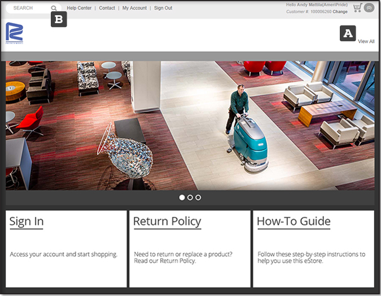Switch to the second carousel slide dot
This screenshot has height=296, width=381.
click(x=190, y=197)
